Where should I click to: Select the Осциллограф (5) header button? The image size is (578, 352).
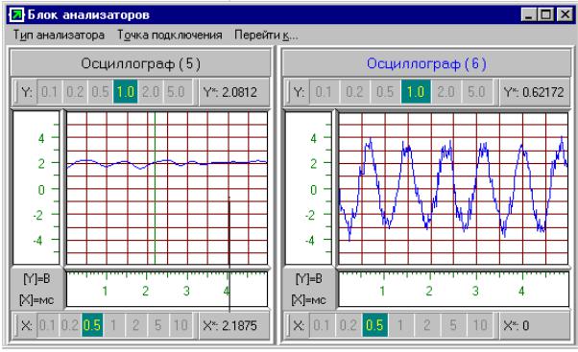coord(140,63)
